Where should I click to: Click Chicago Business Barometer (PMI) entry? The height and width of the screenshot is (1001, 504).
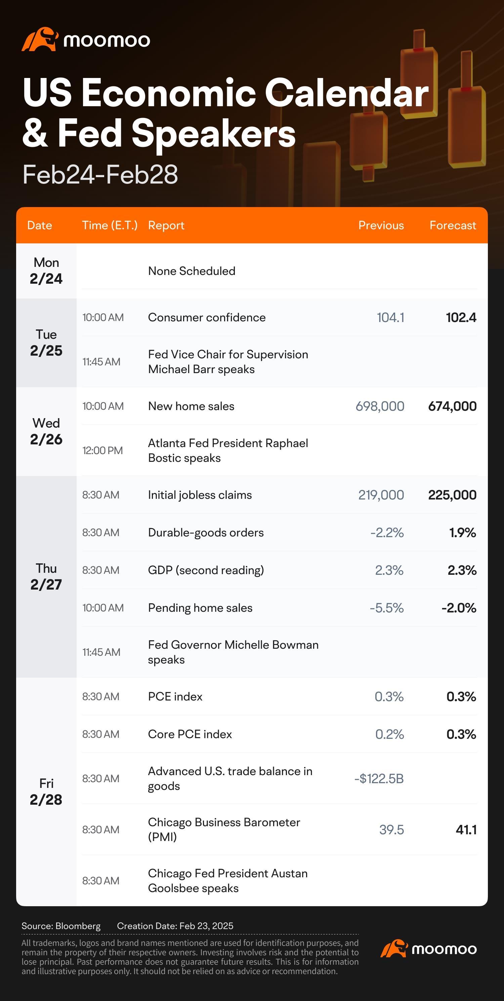[224, 830]
